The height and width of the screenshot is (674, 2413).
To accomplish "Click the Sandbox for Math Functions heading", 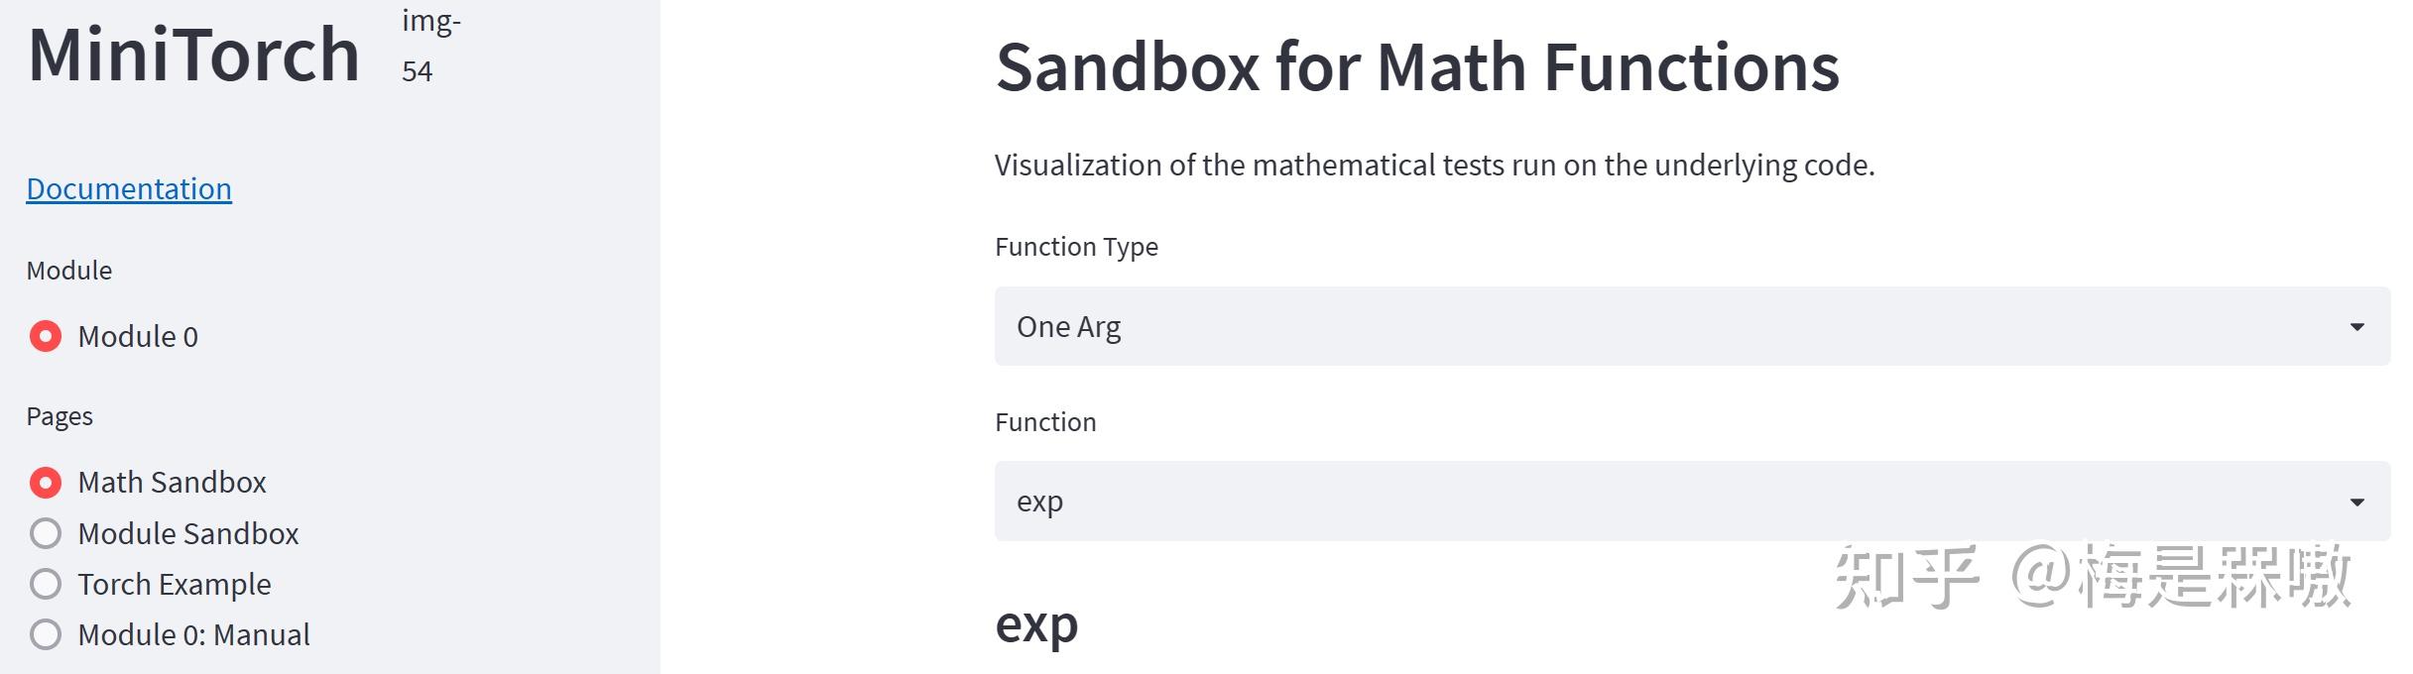I will (x=1417, y=67).
